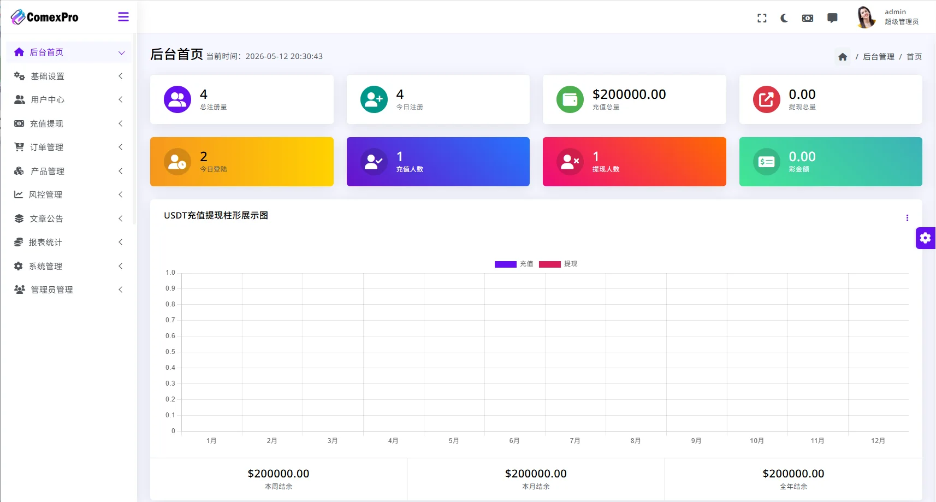
Task: Expand the 充值提现 menu chevron
Action: [121, 123]
